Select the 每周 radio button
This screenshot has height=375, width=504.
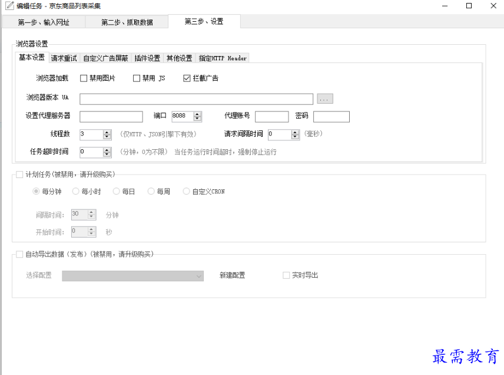click(x=151, y=192)
